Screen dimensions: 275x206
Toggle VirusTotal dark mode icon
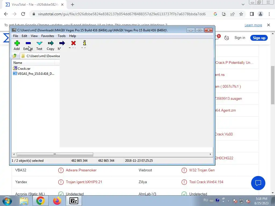[x=227, y=38]
